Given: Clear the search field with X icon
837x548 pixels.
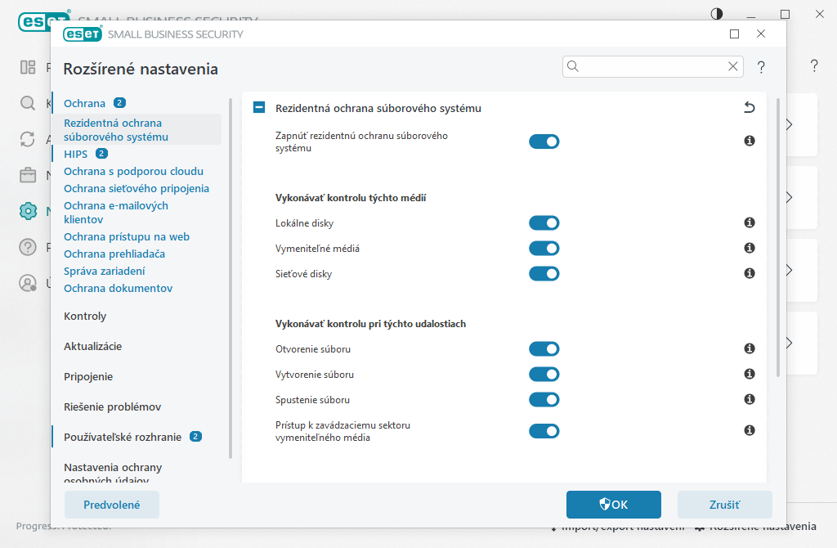Looking at the screenshot, I should click(x=733, y=66).
